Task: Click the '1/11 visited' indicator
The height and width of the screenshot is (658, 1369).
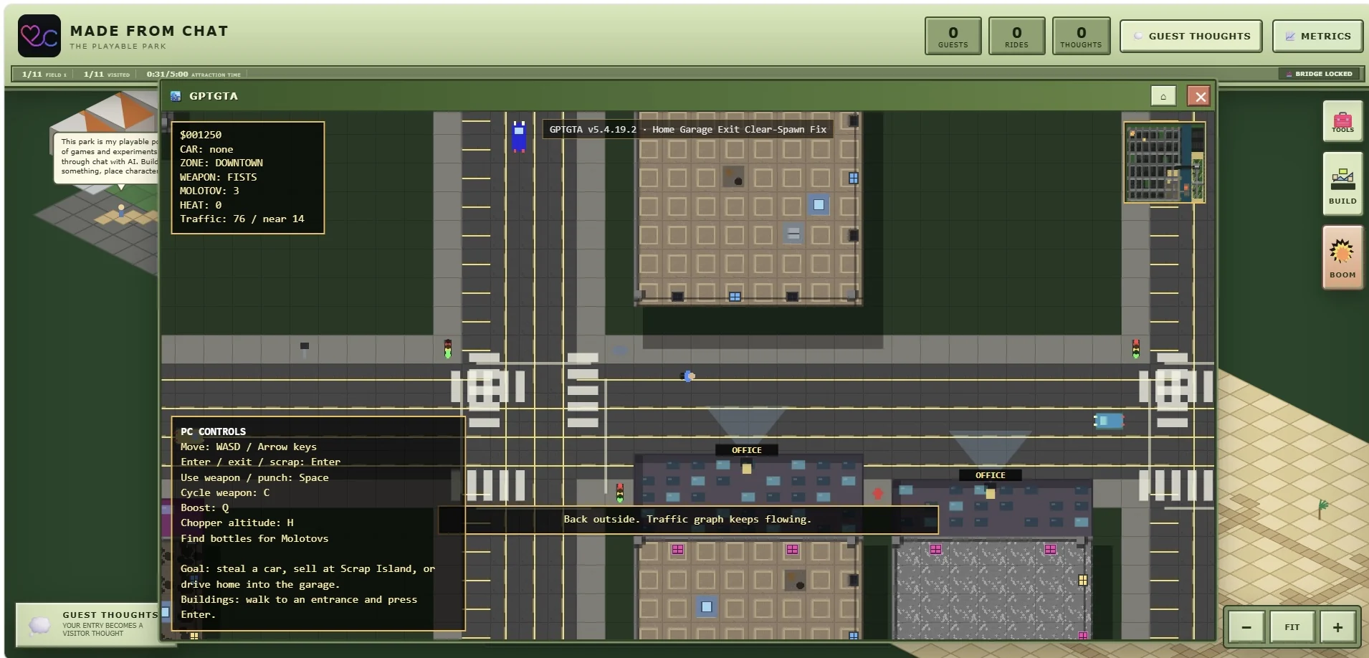Action: tap(106, 74)
